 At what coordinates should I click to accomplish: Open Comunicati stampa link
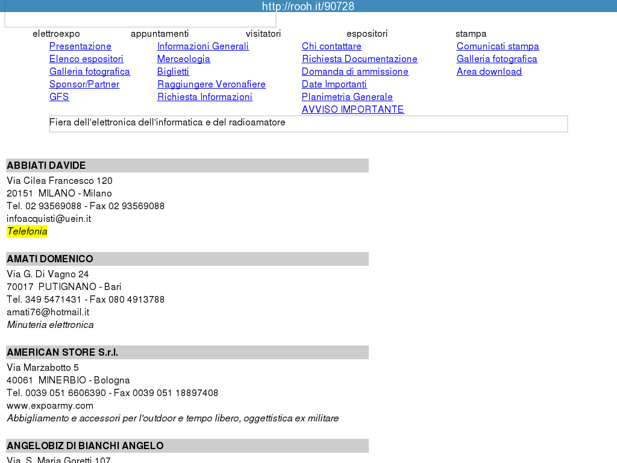(498, 46)
